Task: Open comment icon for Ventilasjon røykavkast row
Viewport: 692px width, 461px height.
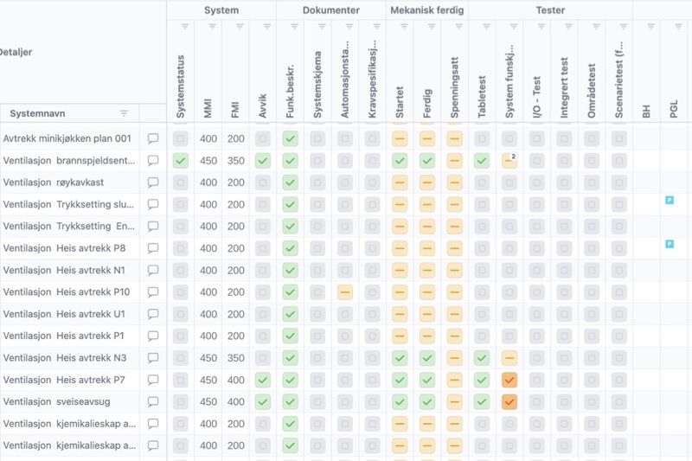Action: (153, 182)
